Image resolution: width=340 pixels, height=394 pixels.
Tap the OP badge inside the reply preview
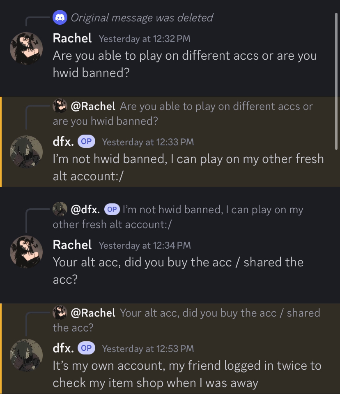pyautogui.click(x=112, y=209)
